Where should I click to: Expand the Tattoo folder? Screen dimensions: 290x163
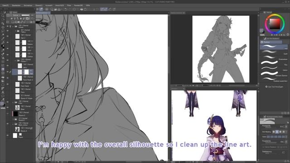pos(15,31)
